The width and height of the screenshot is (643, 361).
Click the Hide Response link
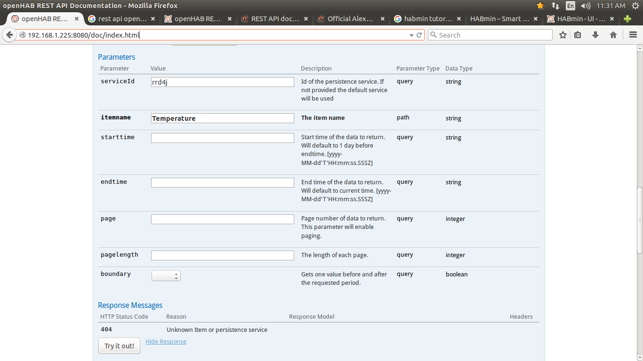tap(166, 342)
